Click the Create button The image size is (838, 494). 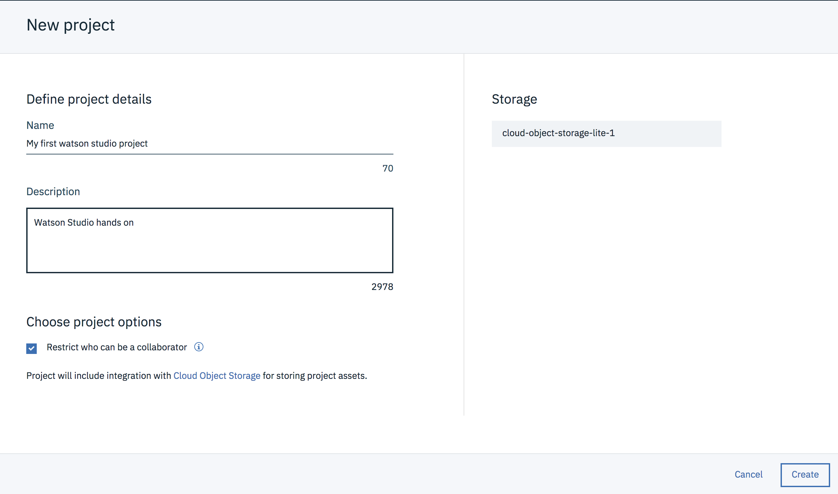(805, 474)
